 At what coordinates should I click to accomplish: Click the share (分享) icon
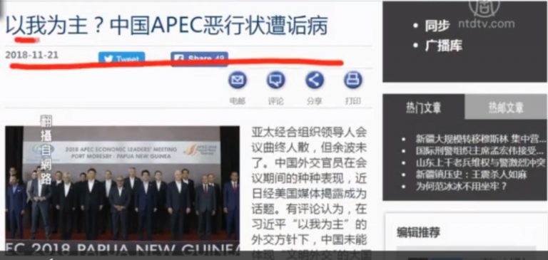[x=315, y=80]
